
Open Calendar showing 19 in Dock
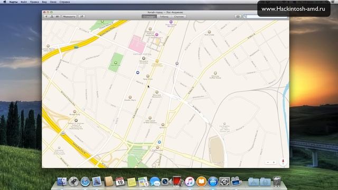[x=120, y=182]
